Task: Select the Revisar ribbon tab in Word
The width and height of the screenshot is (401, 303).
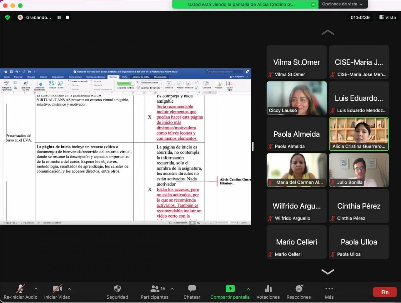Action: [x=113, y=77]
